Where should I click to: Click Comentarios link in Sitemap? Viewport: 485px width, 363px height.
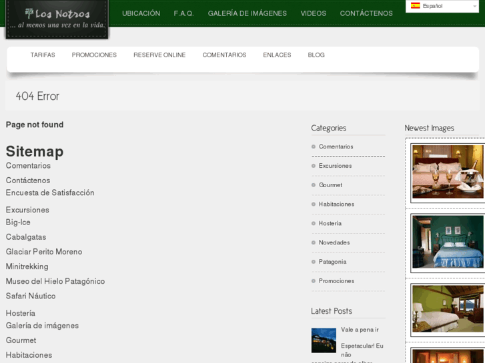click(28, 166)
